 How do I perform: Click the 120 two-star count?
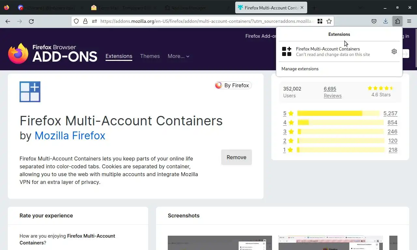(x=393, y=141)
